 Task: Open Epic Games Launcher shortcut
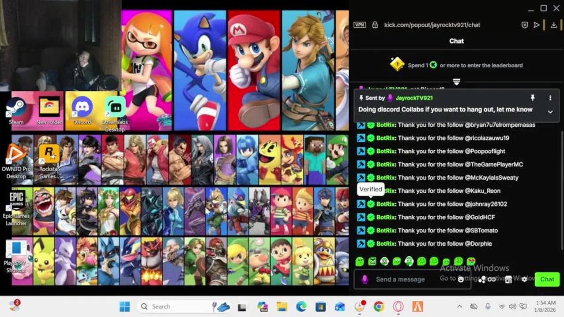pos(16,208)
